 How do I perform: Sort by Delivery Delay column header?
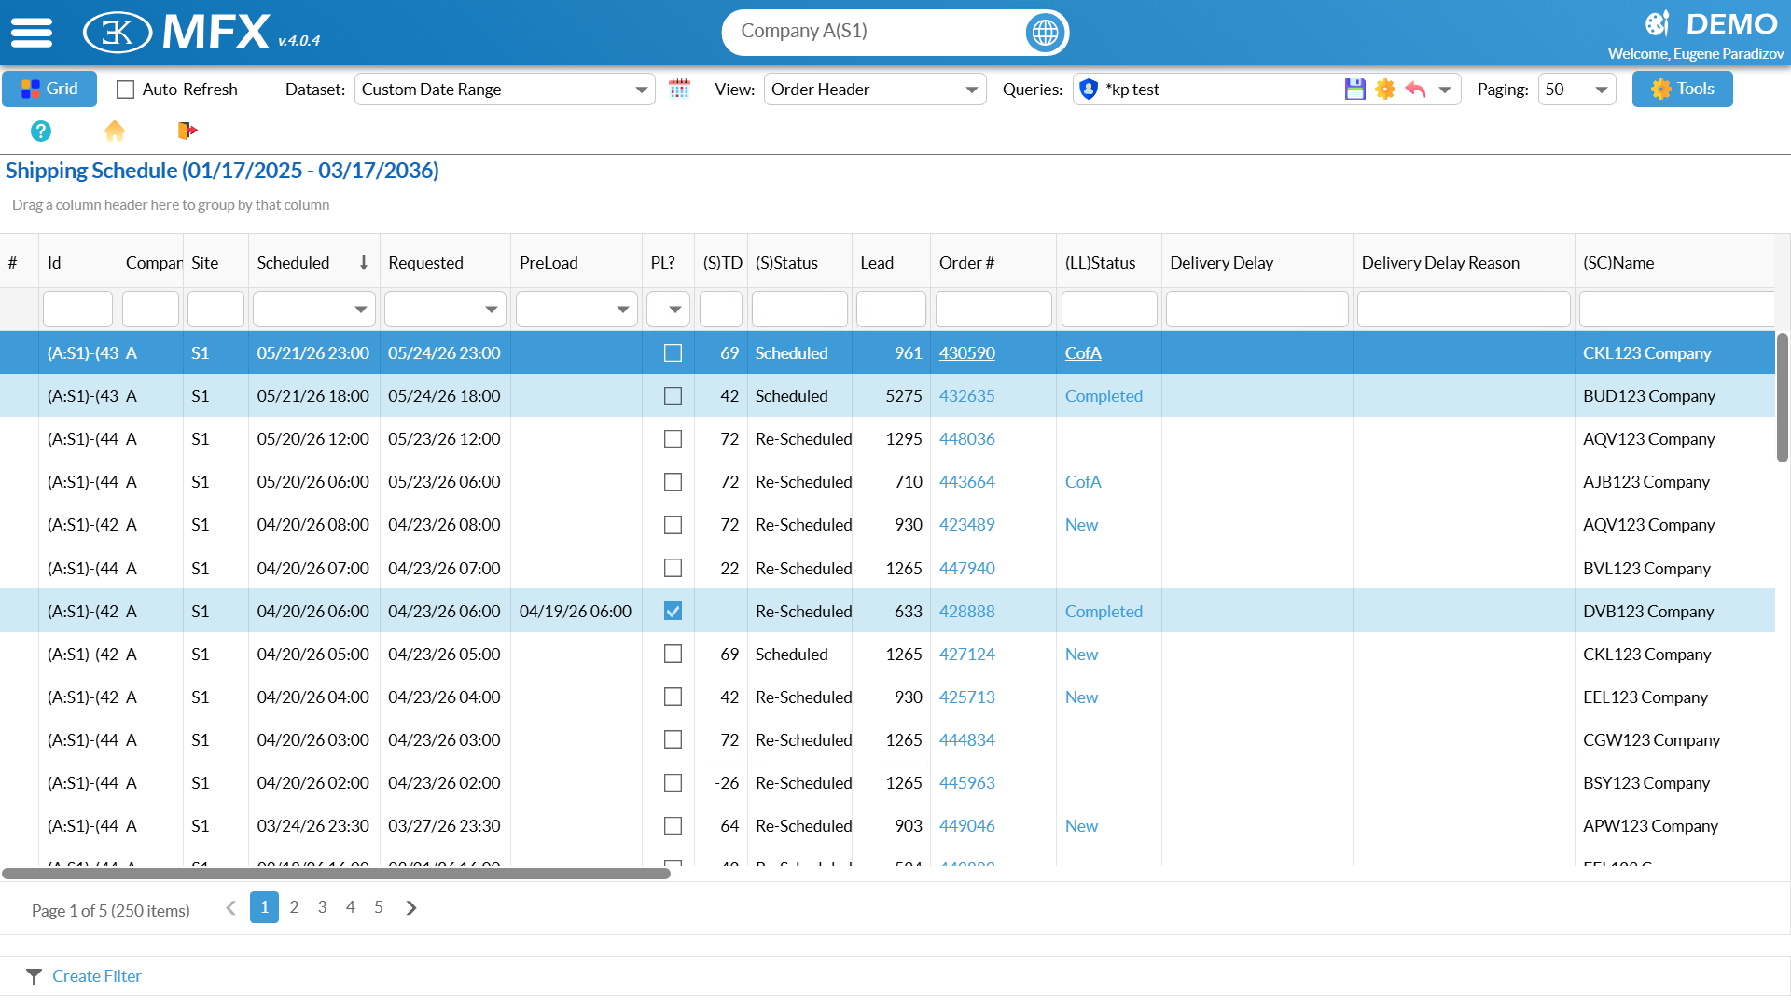click(x=1256, y=263)
